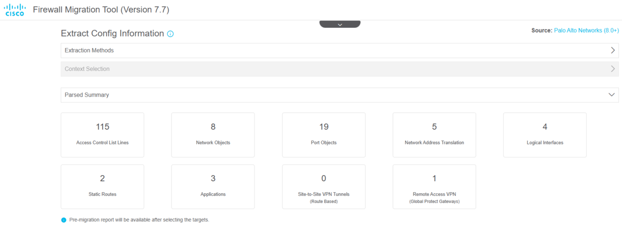The height and width of the screenshot is (235, 622).
Task: Click the Cisco logo
Action: 15,10
